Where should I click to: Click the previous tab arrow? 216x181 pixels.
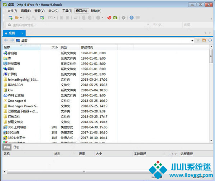(x=205, y=33)
